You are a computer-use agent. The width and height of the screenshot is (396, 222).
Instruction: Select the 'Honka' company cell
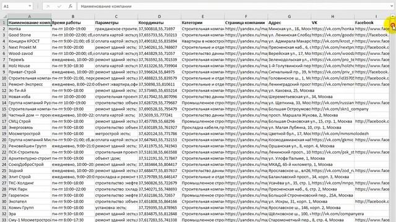(30, 29)
